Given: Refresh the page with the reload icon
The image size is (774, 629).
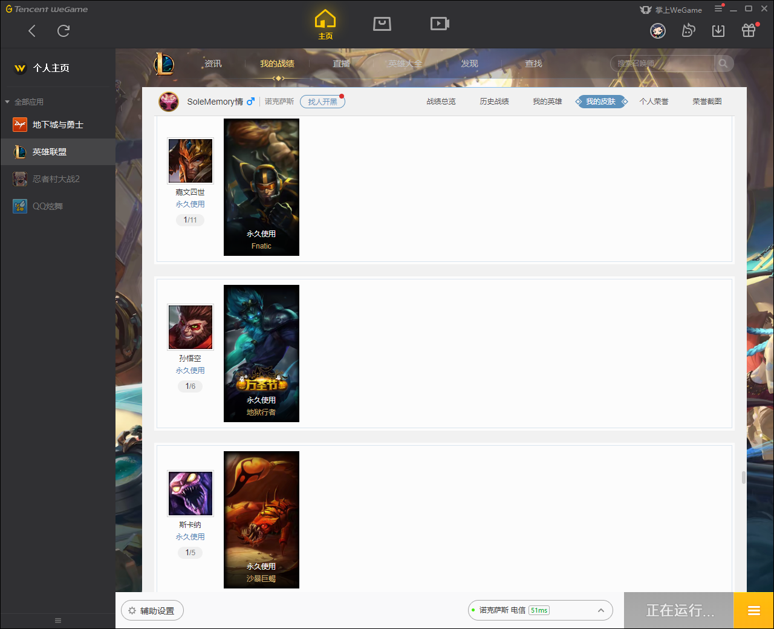Looking at the screenshot, I should click(x=63, y=31).
